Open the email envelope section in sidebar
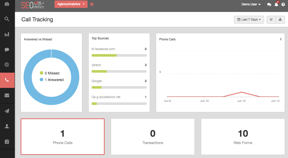 (7, 95)
